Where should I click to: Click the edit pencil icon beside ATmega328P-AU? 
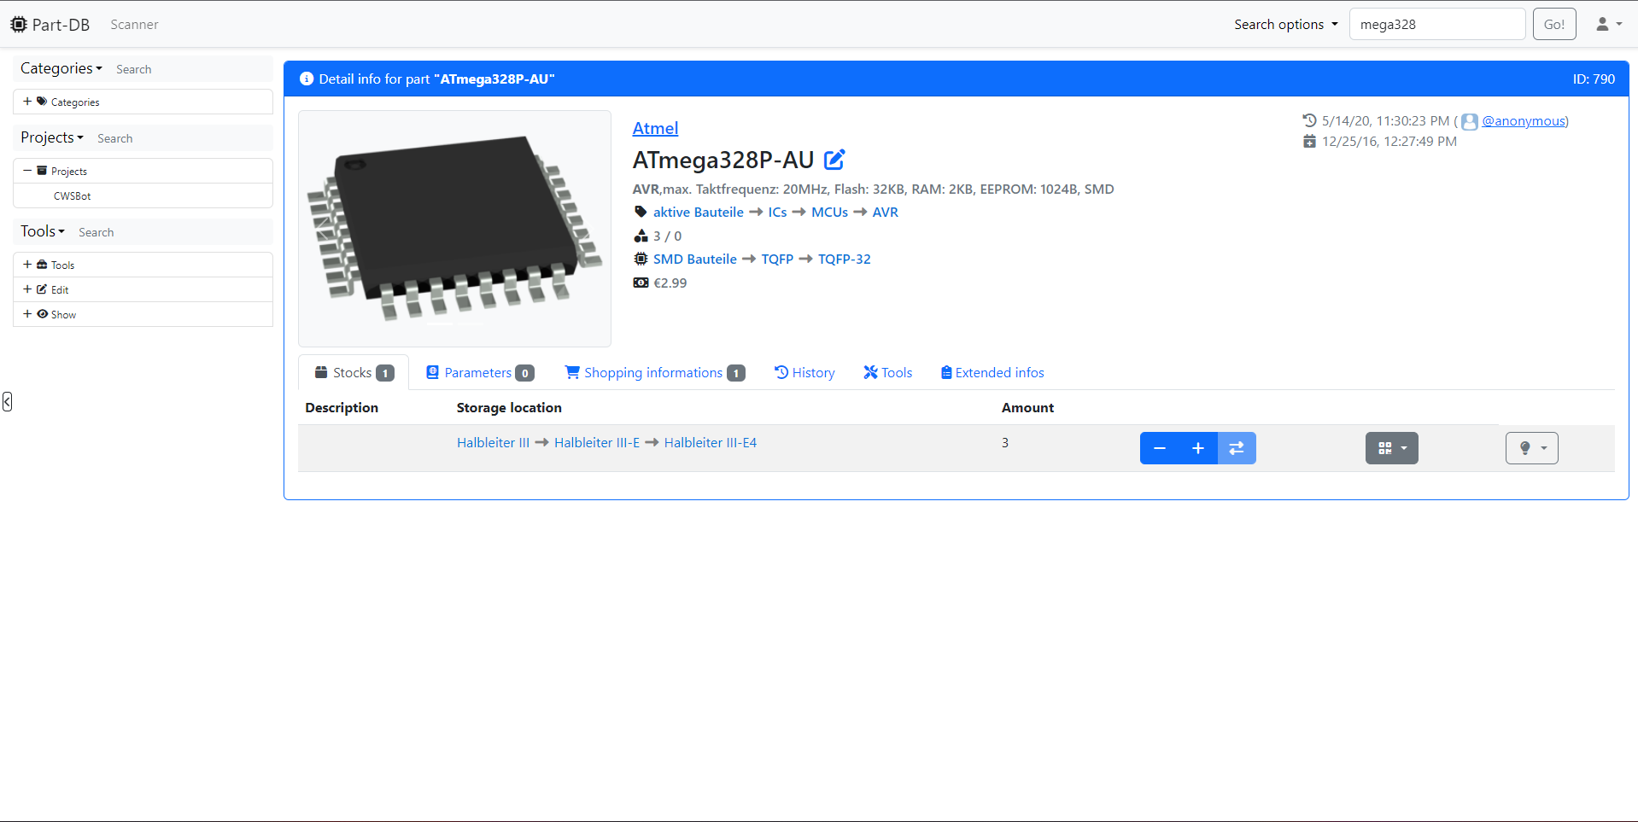pyautogui.click(x=834, y=160)
